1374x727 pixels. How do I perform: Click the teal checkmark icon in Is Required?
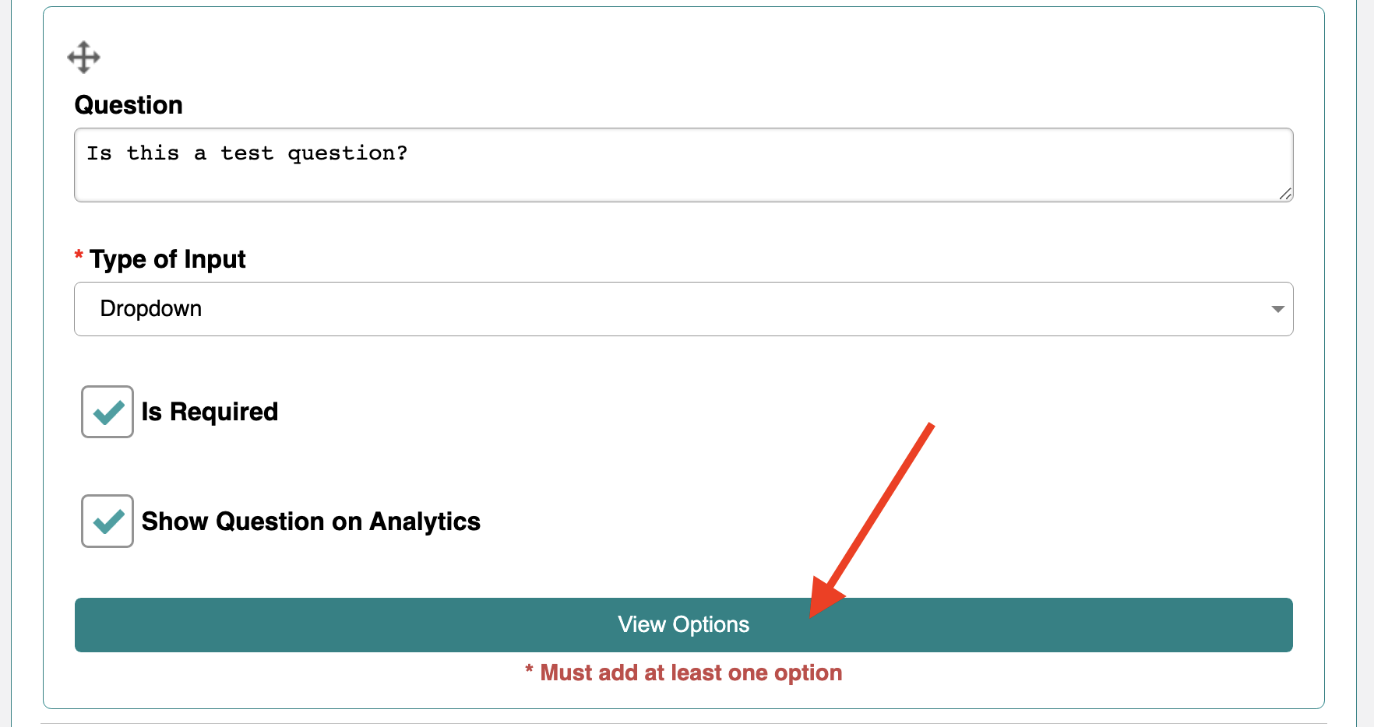click(x=108, y=412)
